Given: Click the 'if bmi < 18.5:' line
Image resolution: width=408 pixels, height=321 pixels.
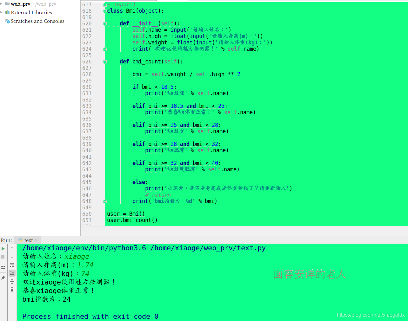Looking at the screenshot, I should coord(154,87).
